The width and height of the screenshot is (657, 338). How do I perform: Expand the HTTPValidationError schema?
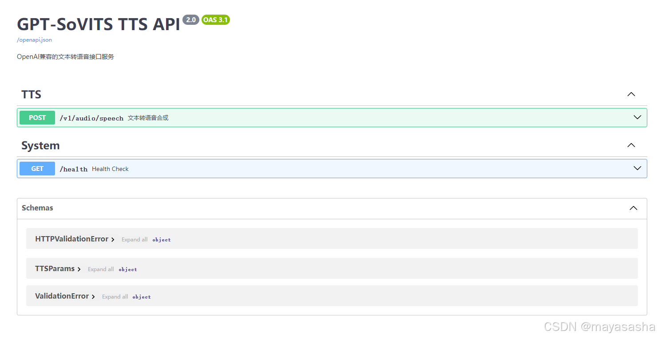pyautogui.click(x=75, y=239)
